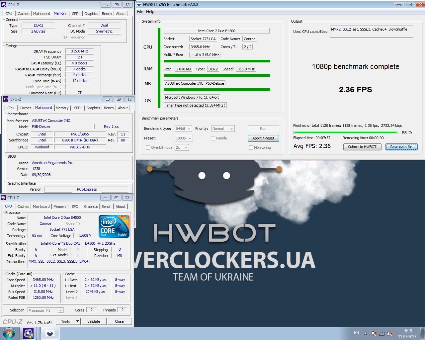
Task: Click Save data file button
Action: pos(401,147)
